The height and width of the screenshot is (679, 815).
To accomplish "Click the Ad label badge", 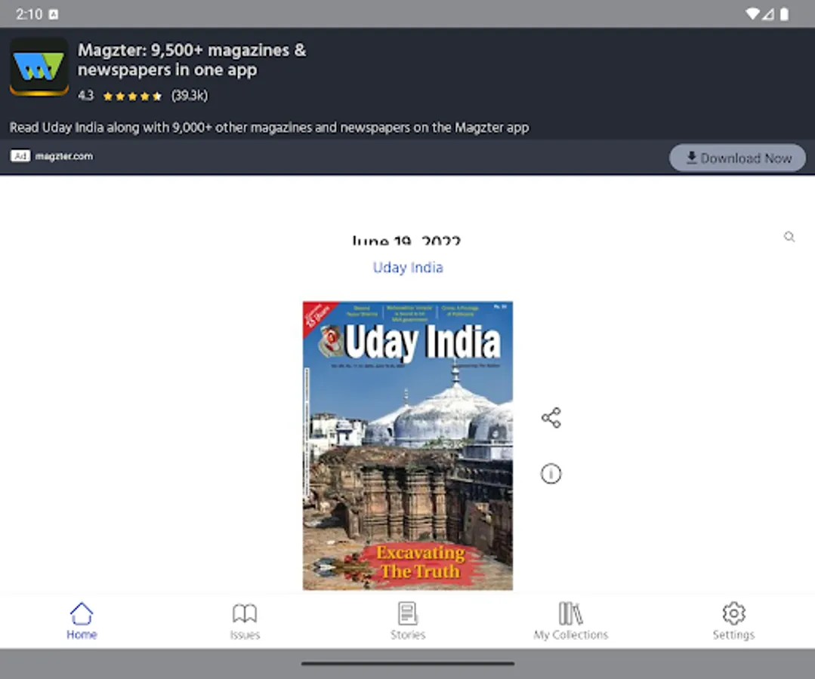I will pyautogui.click(x=20, y=155).
